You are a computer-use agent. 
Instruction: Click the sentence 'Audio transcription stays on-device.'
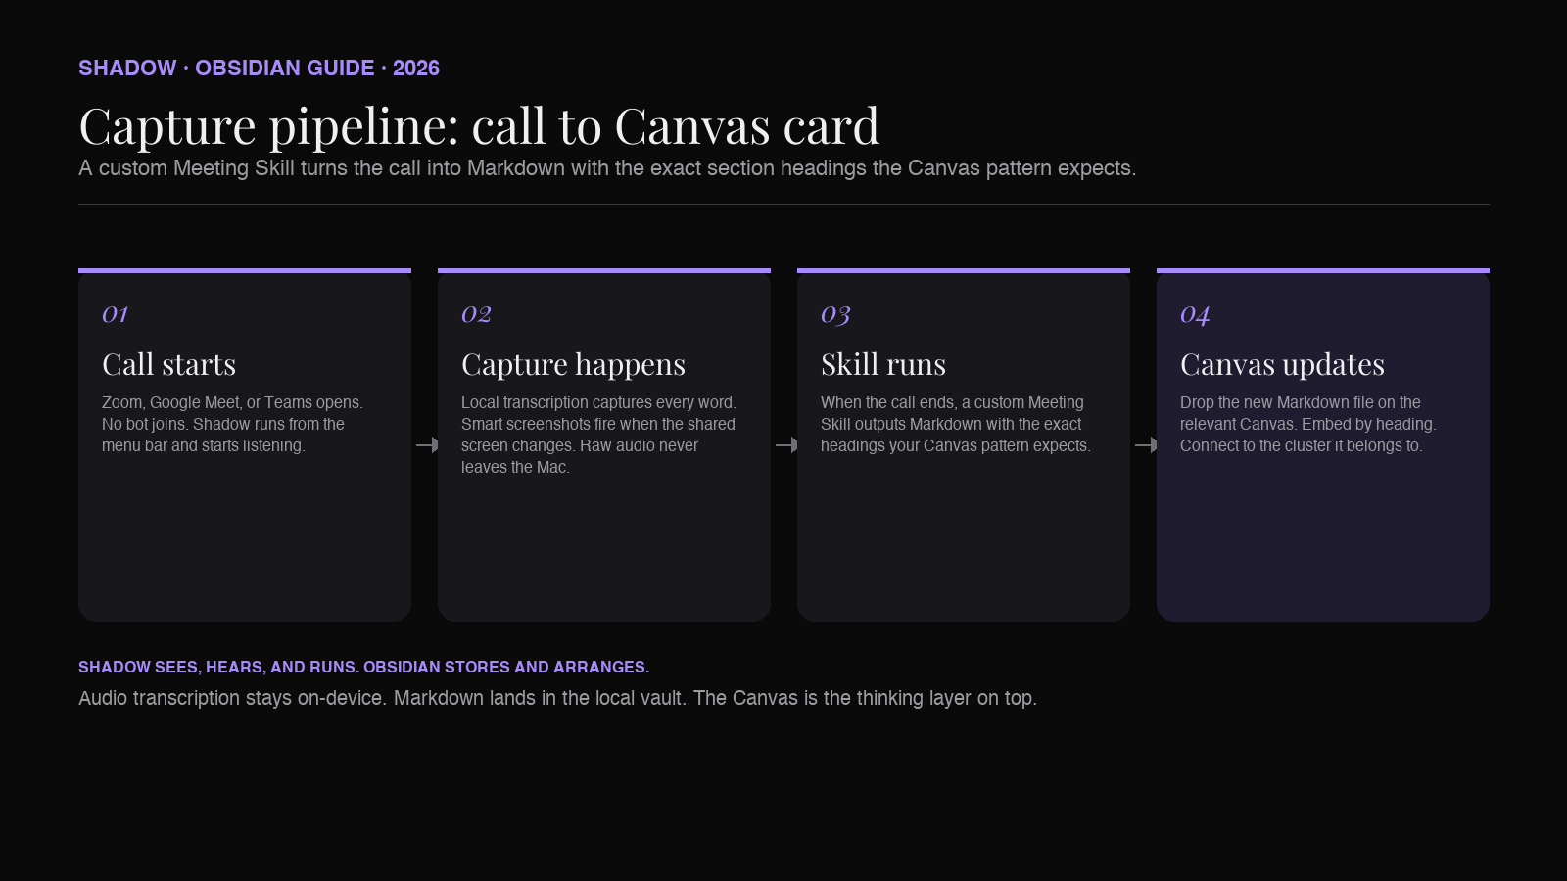(232, 698)
